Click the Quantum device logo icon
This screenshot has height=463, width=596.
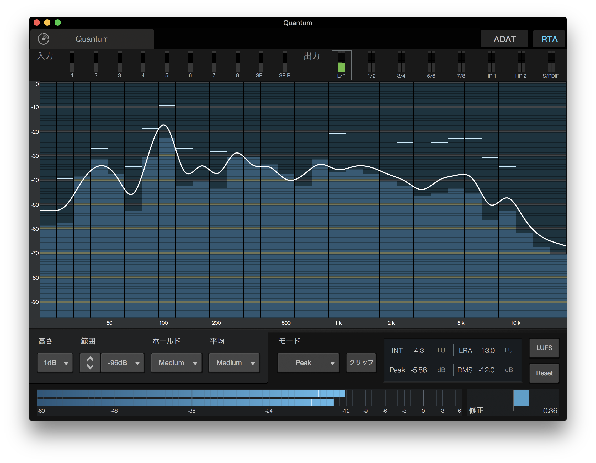pos(43,39)
